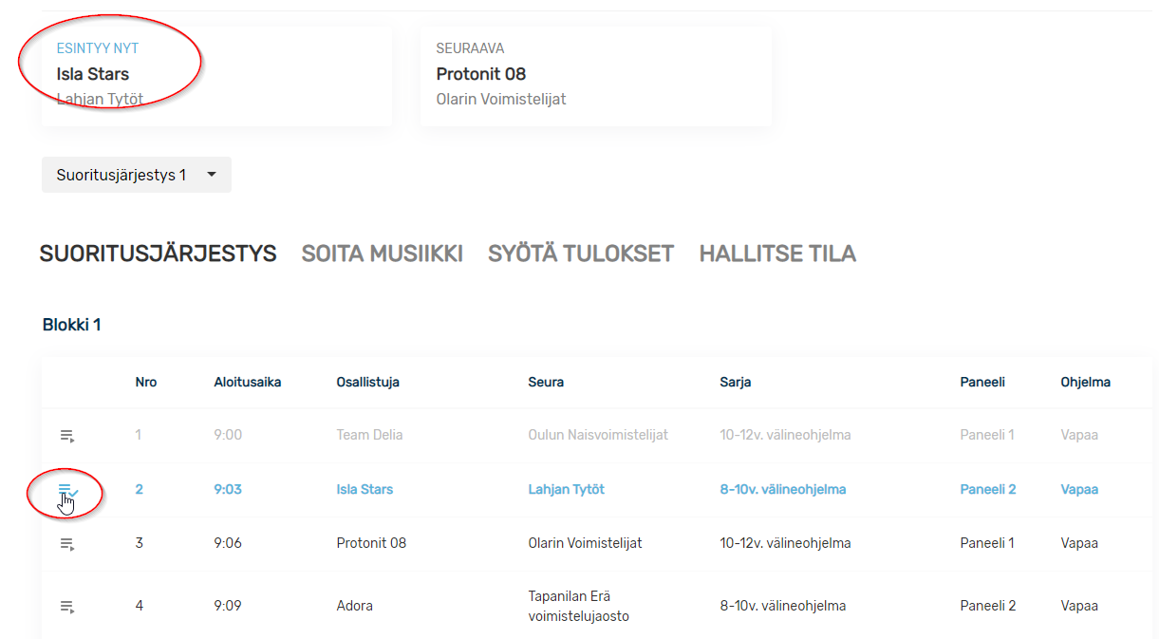Viewport: 1159px width, 639px height.
Task: Select the HALLITSE TILA tab
Action: click(x=777, y=254)
